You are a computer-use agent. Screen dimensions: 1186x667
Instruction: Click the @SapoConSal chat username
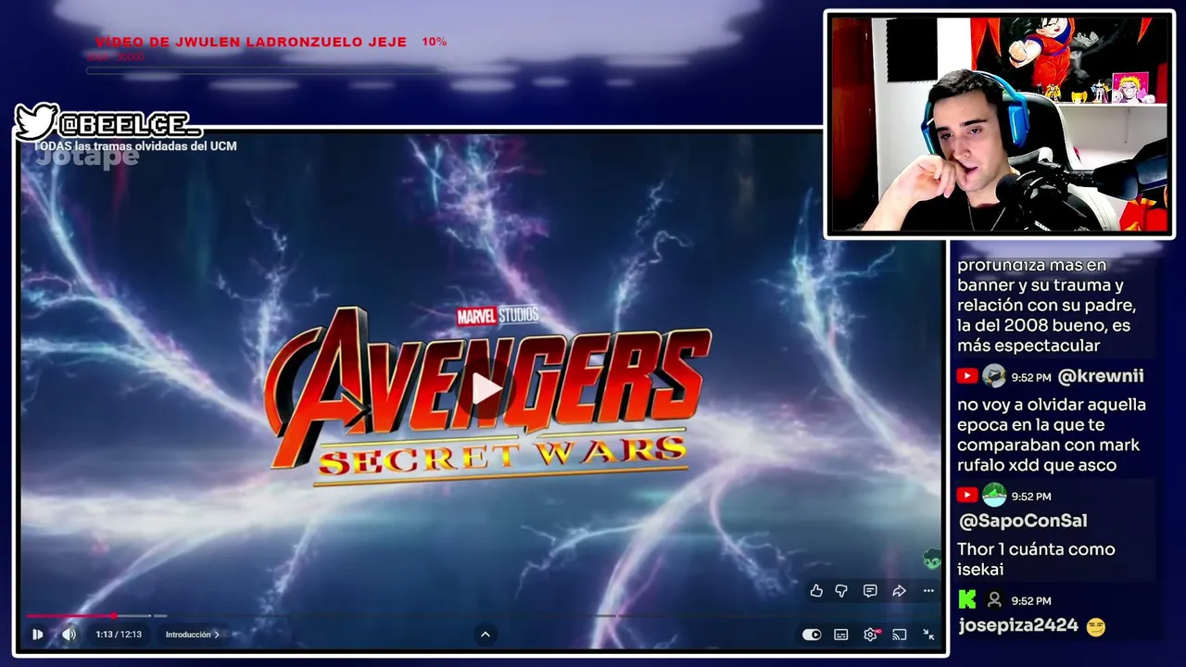tap(1023, 521)
